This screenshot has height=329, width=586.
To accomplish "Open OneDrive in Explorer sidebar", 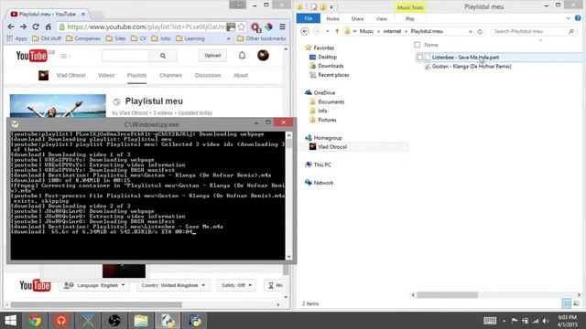I will tap(320, 92).
